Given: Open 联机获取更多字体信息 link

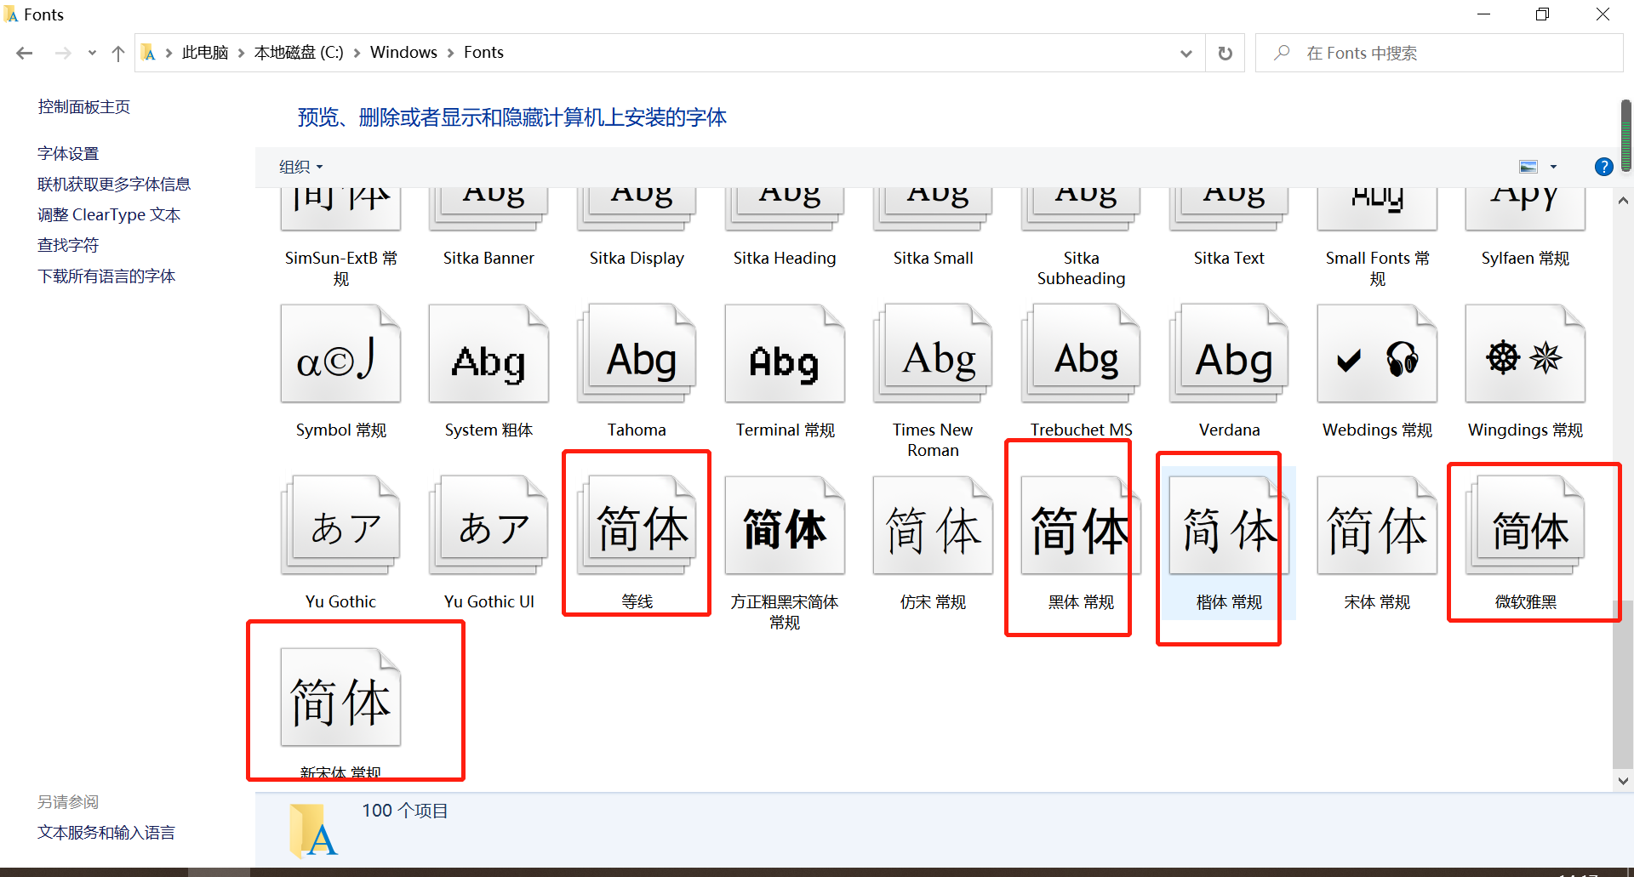Looking at the screenshot, I should click(x=114, y=185).
